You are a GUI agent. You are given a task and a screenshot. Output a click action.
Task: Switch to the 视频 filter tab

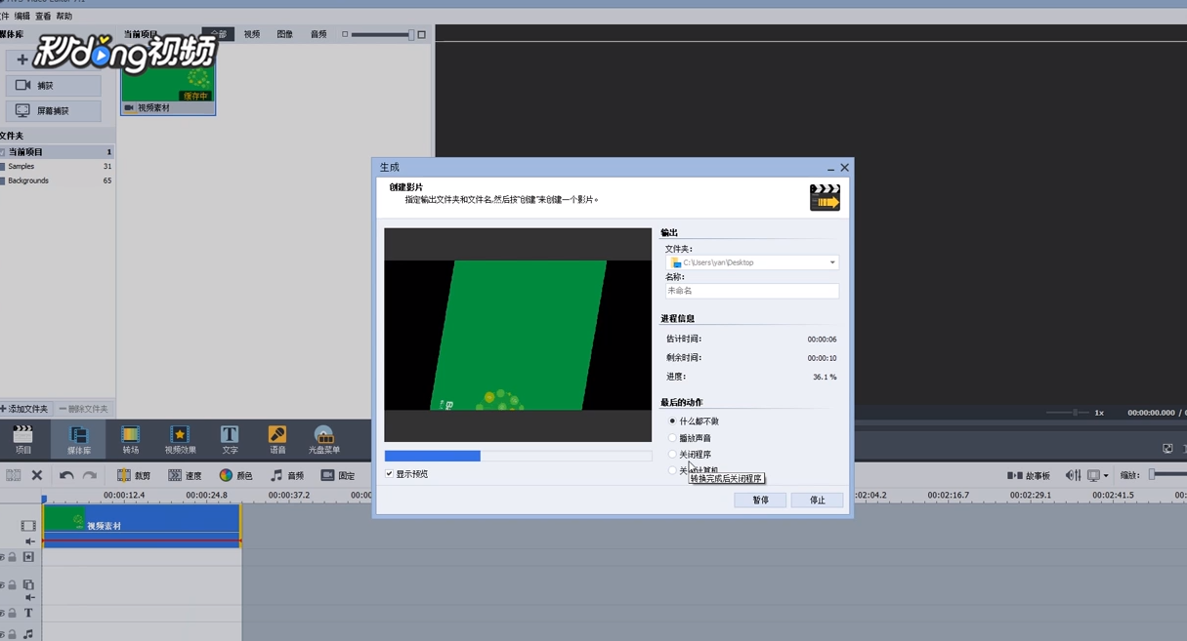pos(251,33)
